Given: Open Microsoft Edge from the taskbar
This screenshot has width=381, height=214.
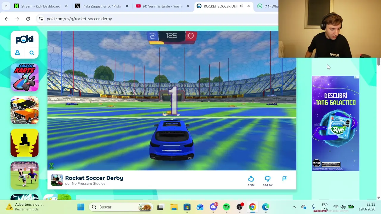Looking at the screenshot, I should (x=266, y=207).
